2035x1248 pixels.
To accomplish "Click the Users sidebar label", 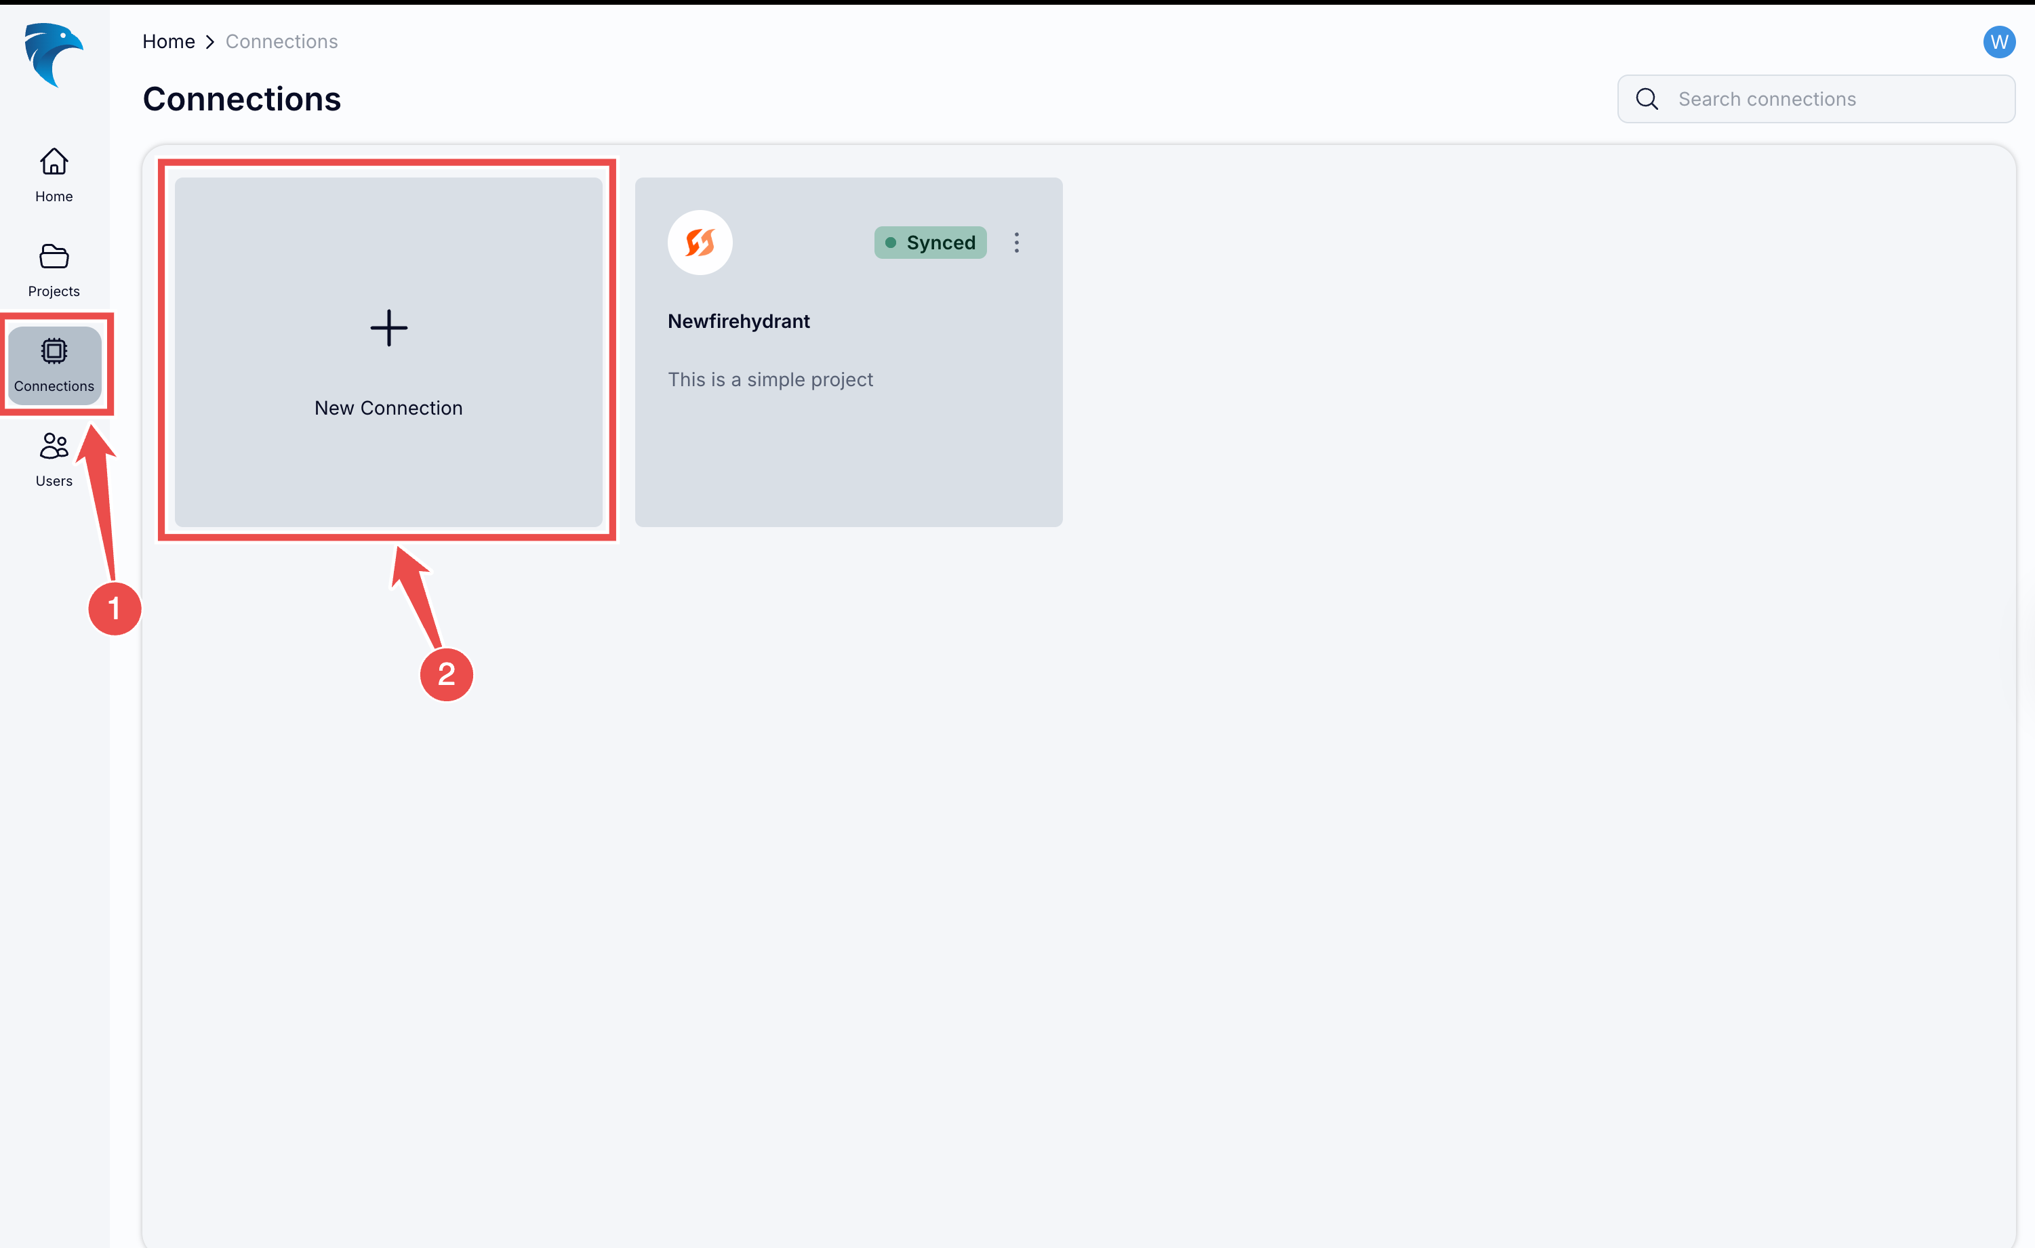I will pos(54,481).
